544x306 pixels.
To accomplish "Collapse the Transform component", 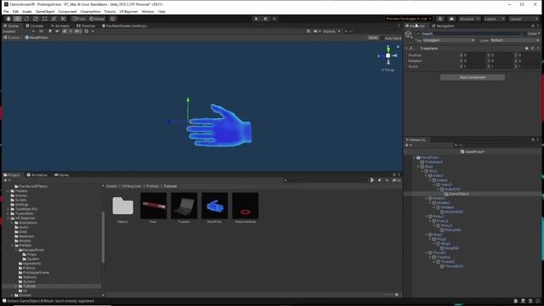I will (x=406, y=48).
